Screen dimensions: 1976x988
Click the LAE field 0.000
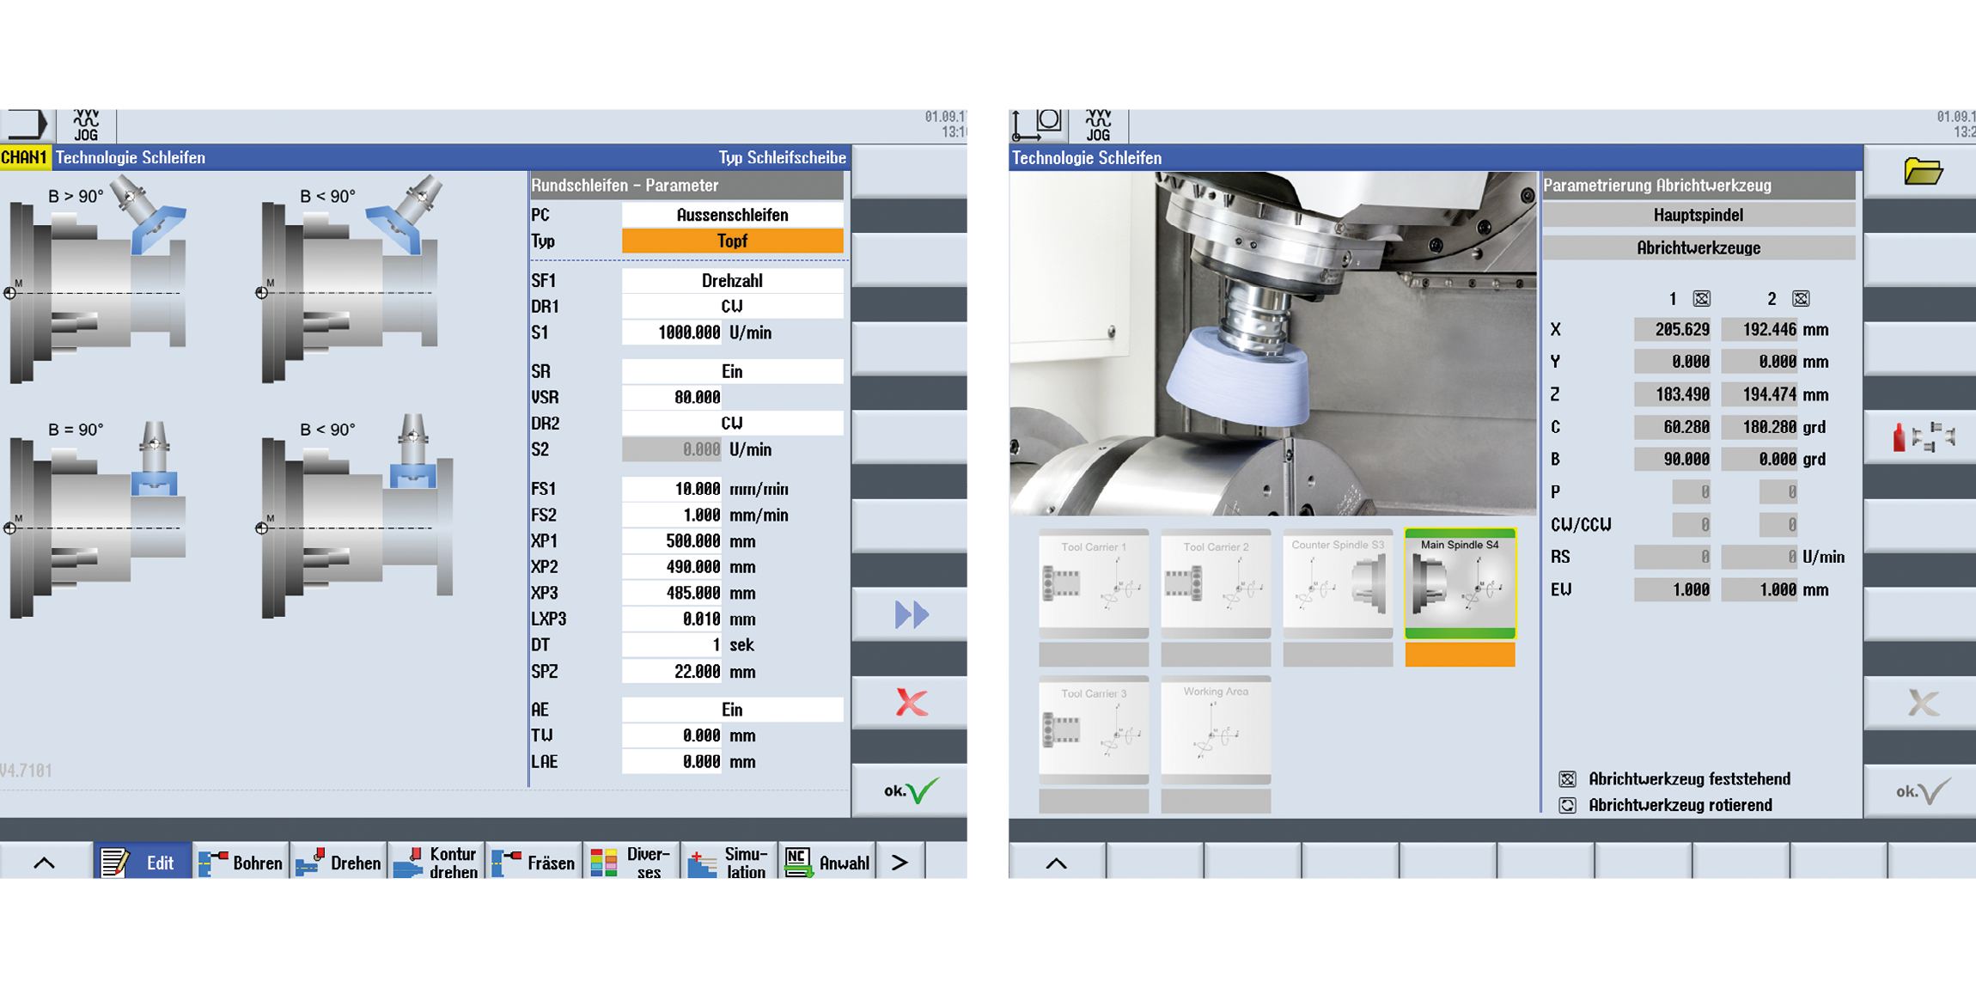(672, 762)
